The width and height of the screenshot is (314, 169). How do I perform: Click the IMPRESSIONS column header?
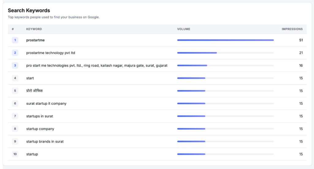coord(292,29)
